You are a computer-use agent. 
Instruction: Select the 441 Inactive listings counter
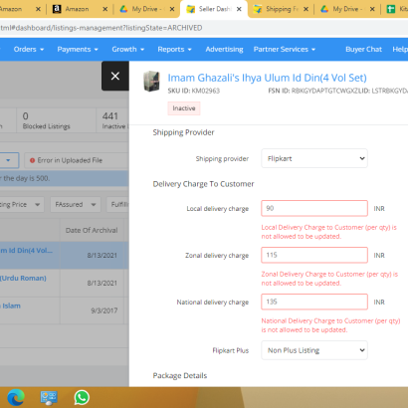[113, 120]
